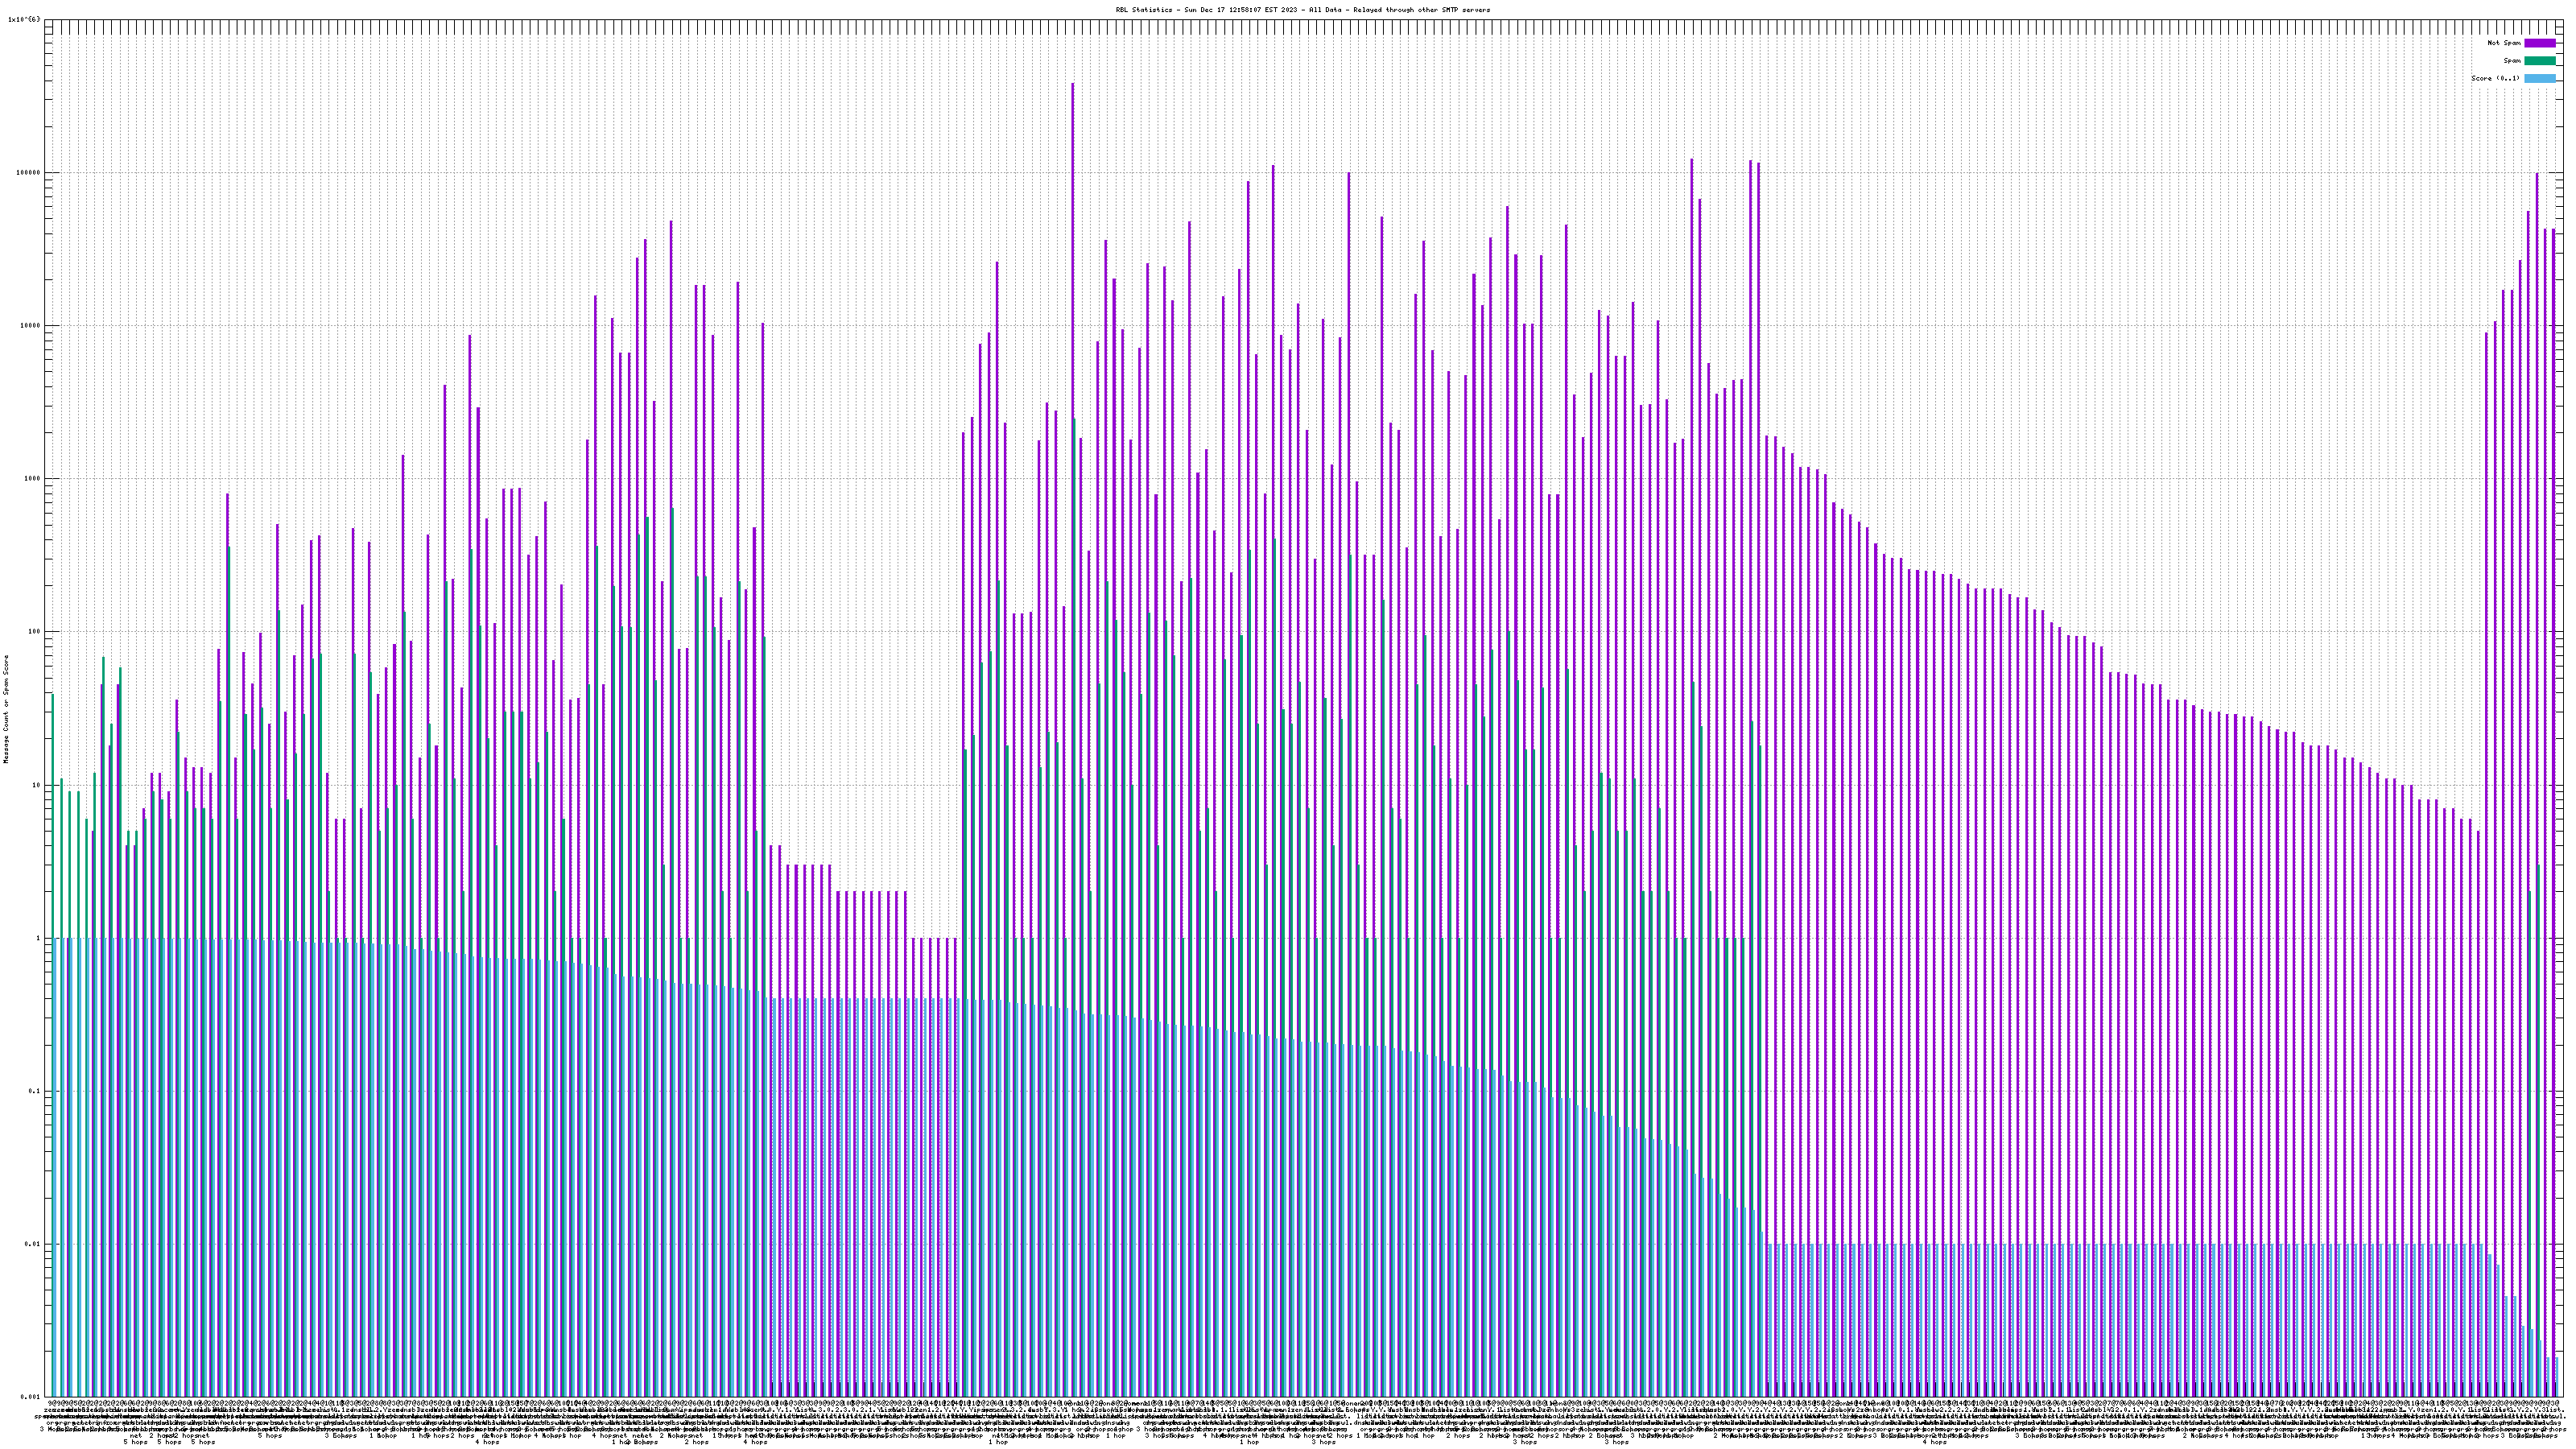Select the 'Score (0..1)' legend label
Screen dimensions: 2576x1449
point(2495,78)
